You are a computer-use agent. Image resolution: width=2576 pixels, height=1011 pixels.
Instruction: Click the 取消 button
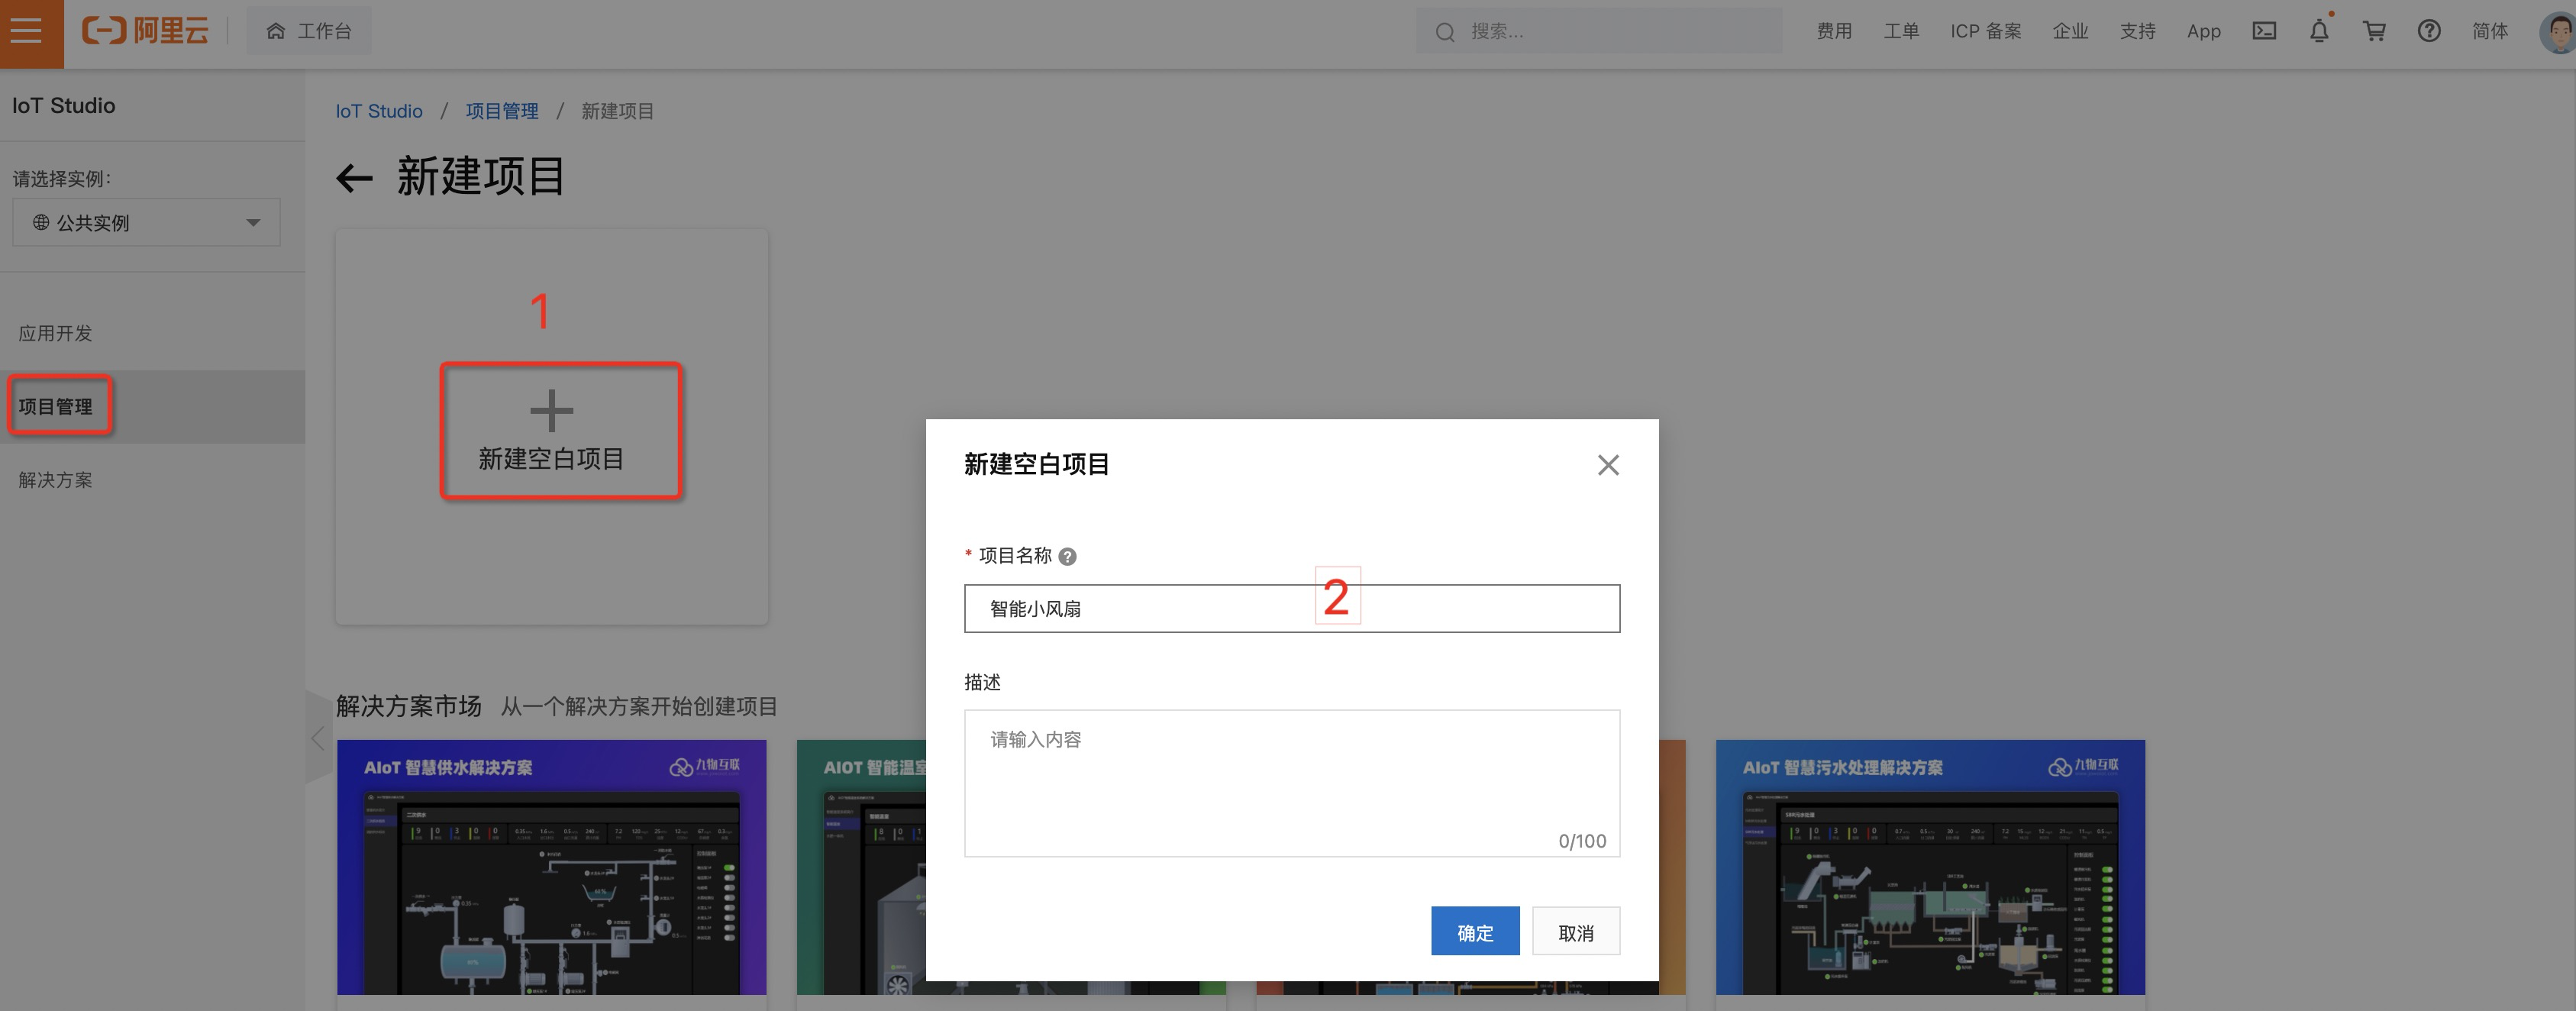1575,932
